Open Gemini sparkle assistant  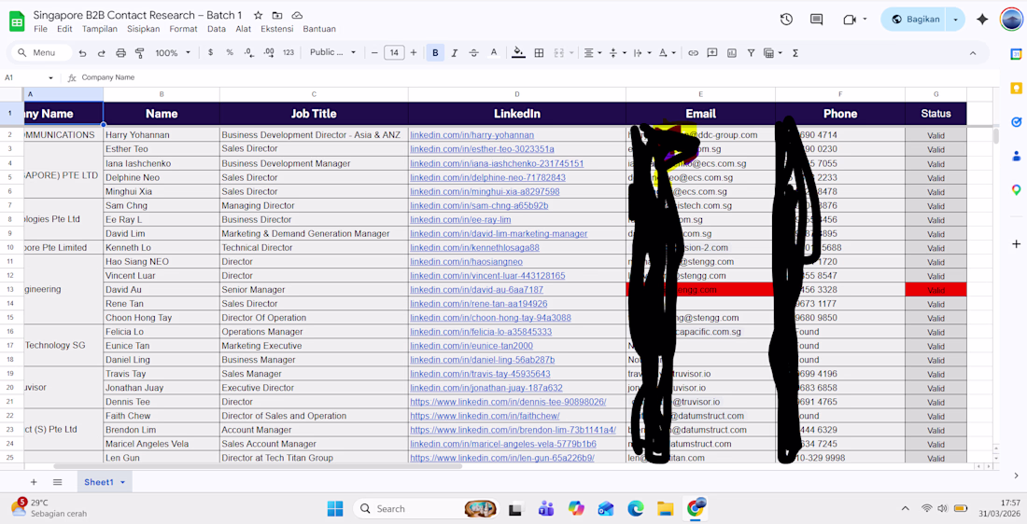pyautogui.click(x=982, y=20)
